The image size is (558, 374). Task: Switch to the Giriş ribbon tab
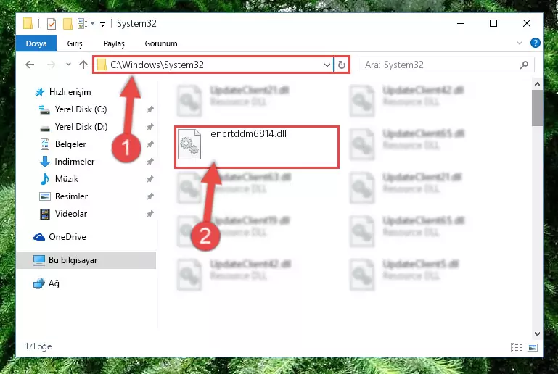(75, 43)
